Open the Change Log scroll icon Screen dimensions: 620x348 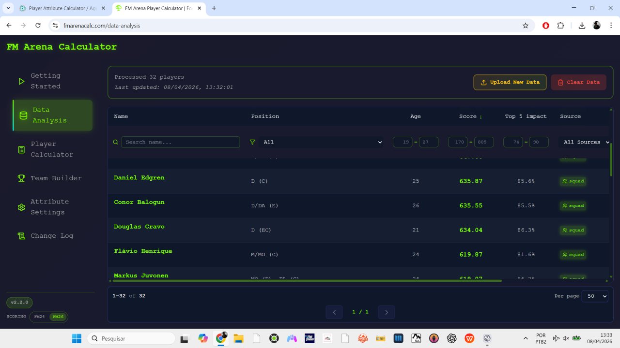click(x=21, y=236)
